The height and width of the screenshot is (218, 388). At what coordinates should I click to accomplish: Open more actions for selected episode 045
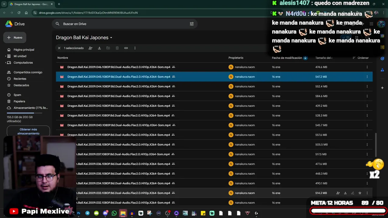coord(367,77)
